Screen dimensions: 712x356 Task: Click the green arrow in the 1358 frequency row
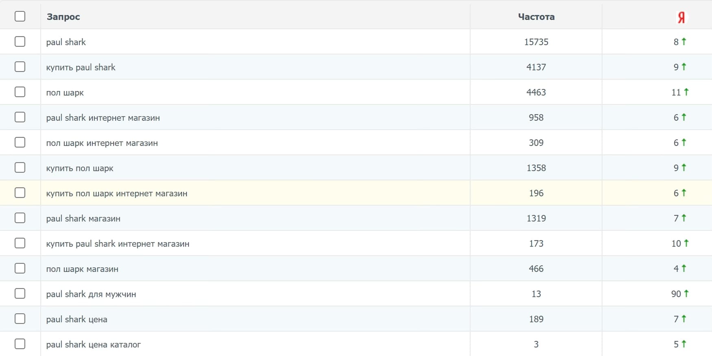click(x=684, y=167)
